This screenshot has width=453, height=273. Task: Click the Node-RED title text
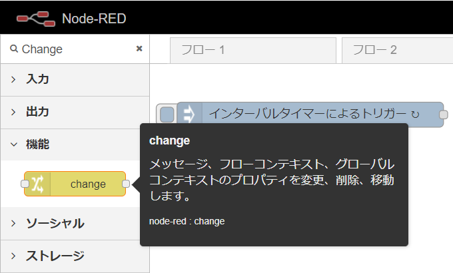[x=94, y=19]
